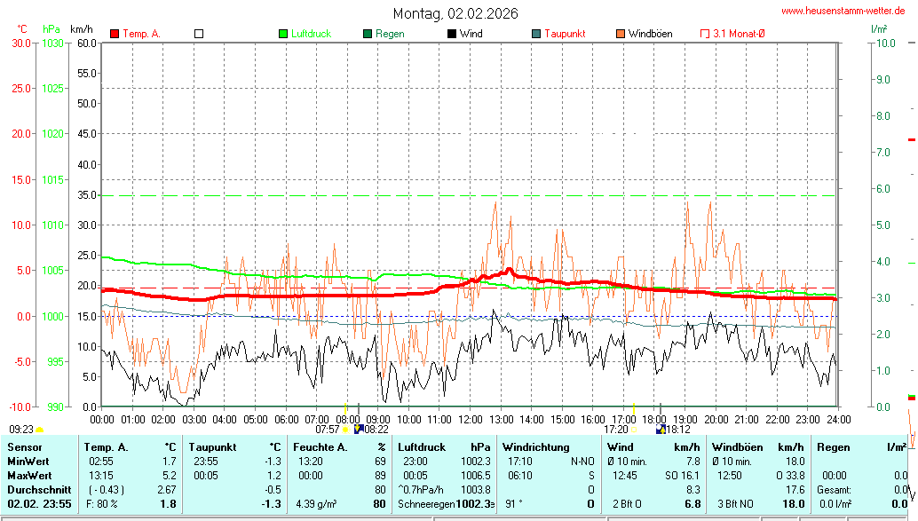Select the Luftdruck column header in table
This screenshot has width=918, height=521.
point(422,447)
